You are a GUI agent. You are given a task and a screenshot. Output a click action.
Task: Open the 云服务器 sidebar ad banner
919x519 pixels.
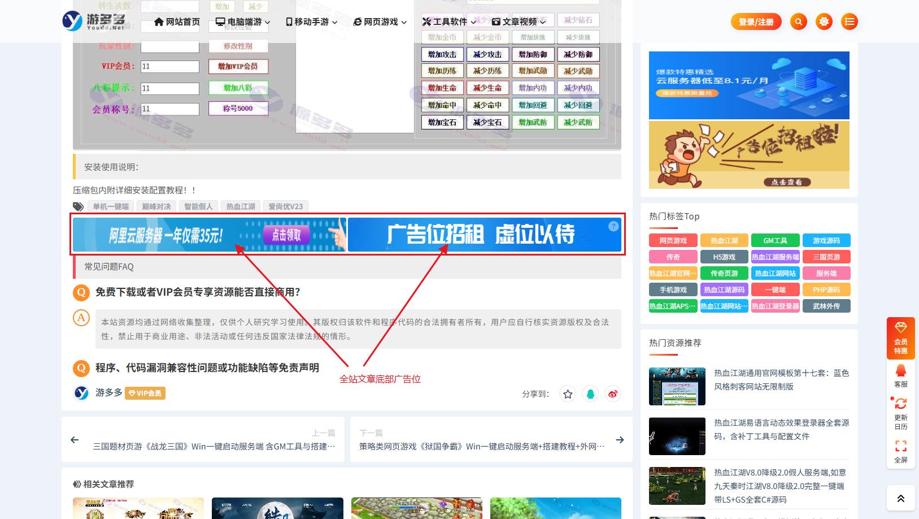[749, 85]
